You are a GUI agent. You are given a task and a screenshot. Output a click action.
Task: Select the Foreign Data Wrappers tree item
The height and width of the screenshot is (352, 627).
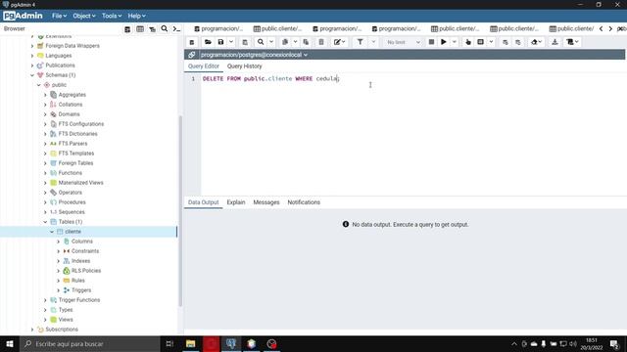(72, 46)
